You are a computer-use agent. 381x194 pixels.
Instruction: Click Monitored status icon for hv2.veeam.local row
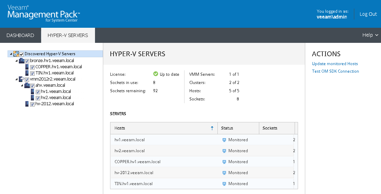pyautogui.click(x=224, y=151)
